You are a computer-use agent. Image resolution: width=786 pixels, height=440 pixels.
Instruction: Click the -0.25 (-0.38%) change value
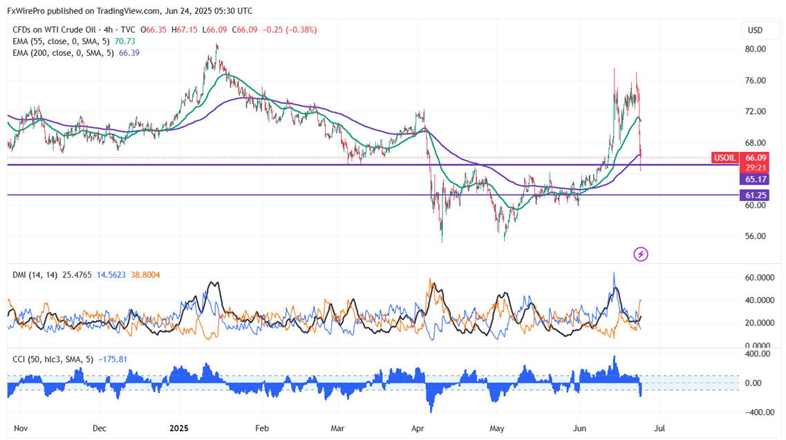pos(290,30)
